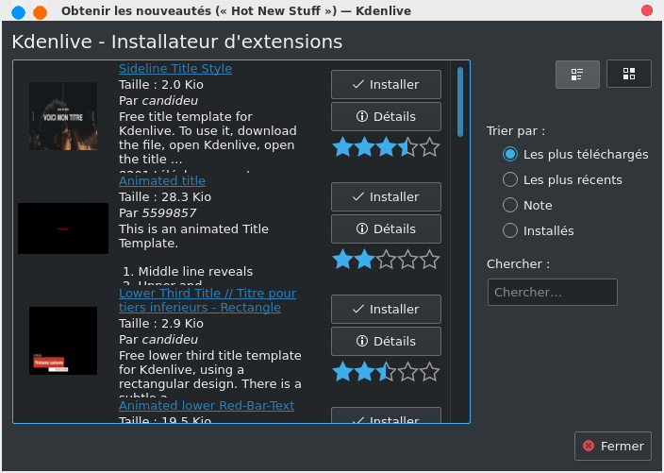Screen dimensions: 664x473
Task: Open the Sideline Title Style link
Action: pyautogui.click(x=175, y=68)
